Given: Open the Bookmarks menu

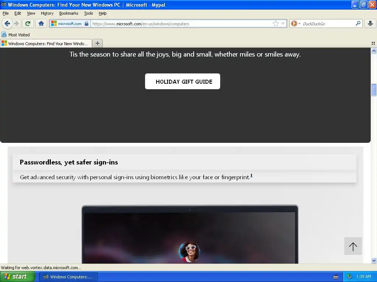Looking at the screenshot, I should (x=69, y=13).
